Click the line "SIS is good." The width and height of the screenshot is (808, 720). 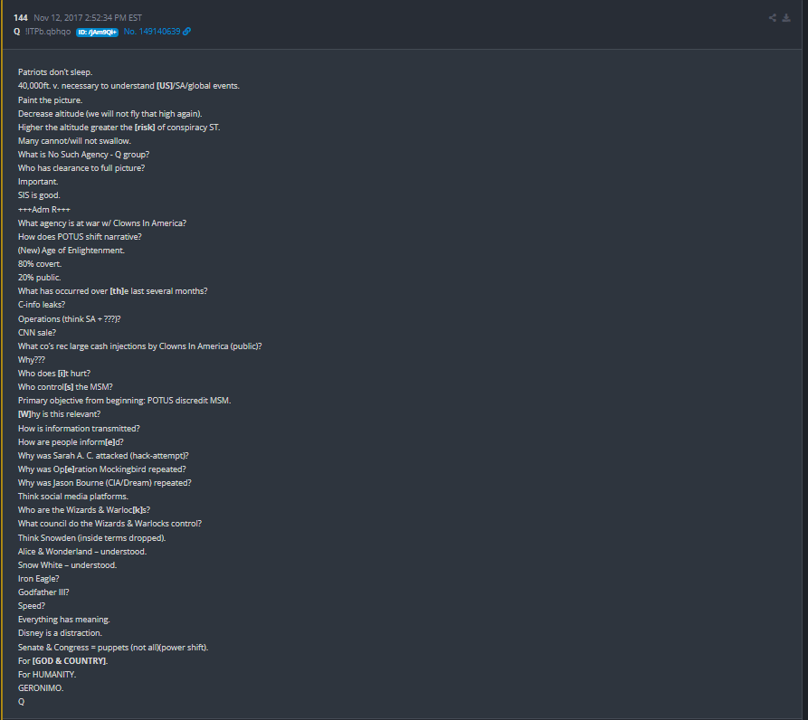tap(39, 195)
